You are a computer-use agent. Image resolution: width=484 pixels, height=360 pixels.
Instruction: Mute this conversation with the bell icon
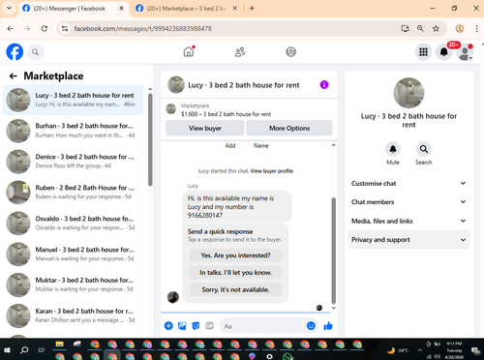[x=393, y=149]
